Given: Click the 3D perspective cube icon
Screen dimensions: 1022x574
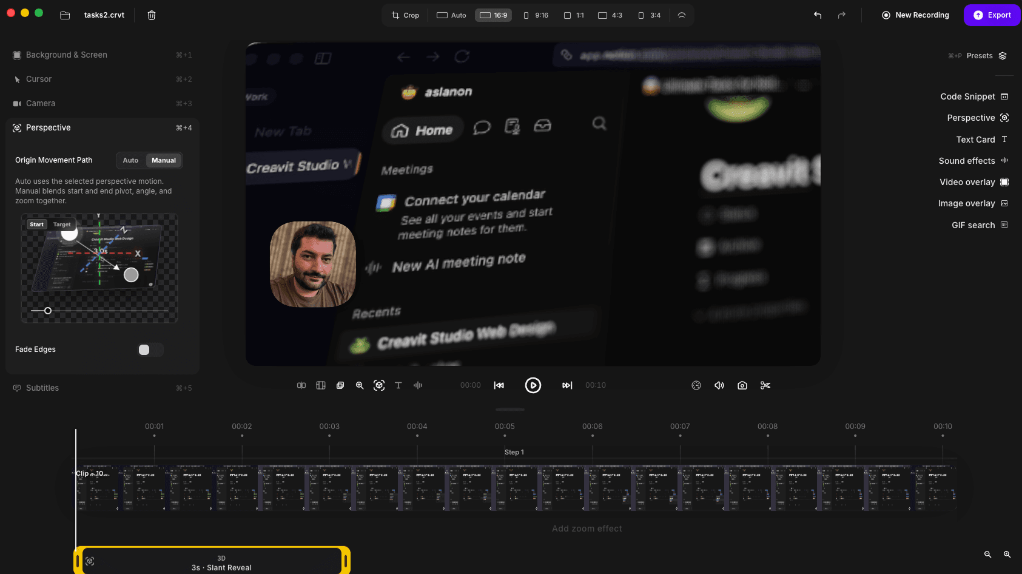Looking at the screenshot, I should (379, 385).
